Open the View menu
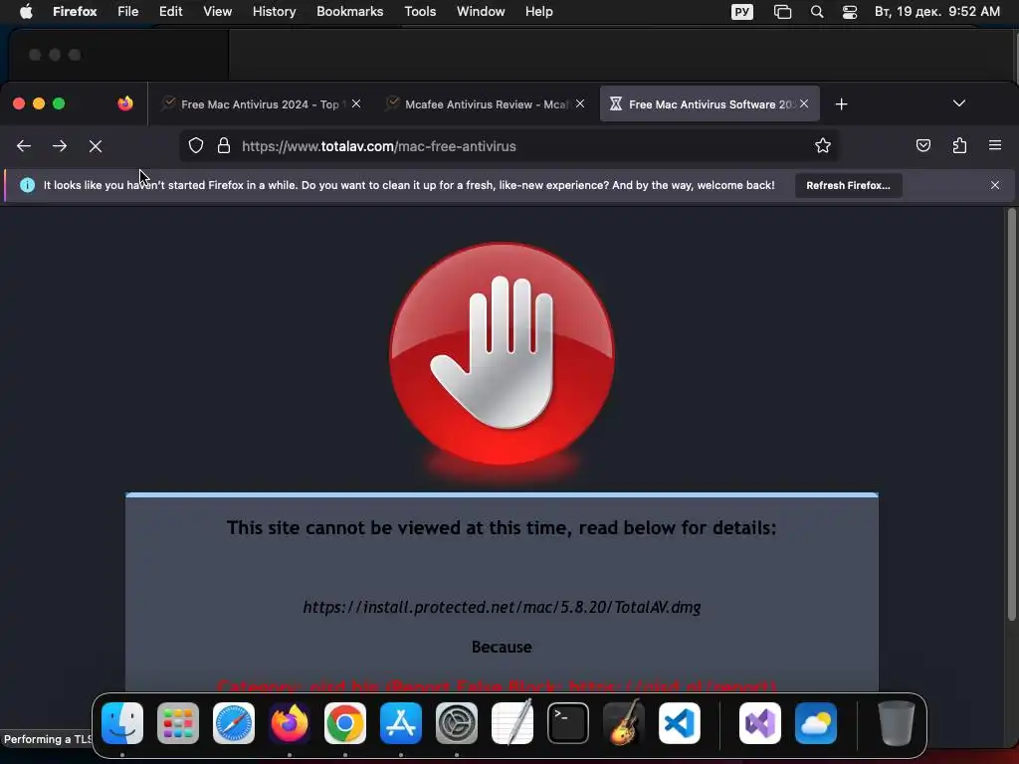Viewport: 1019px width, 764px height. point(217,12)
